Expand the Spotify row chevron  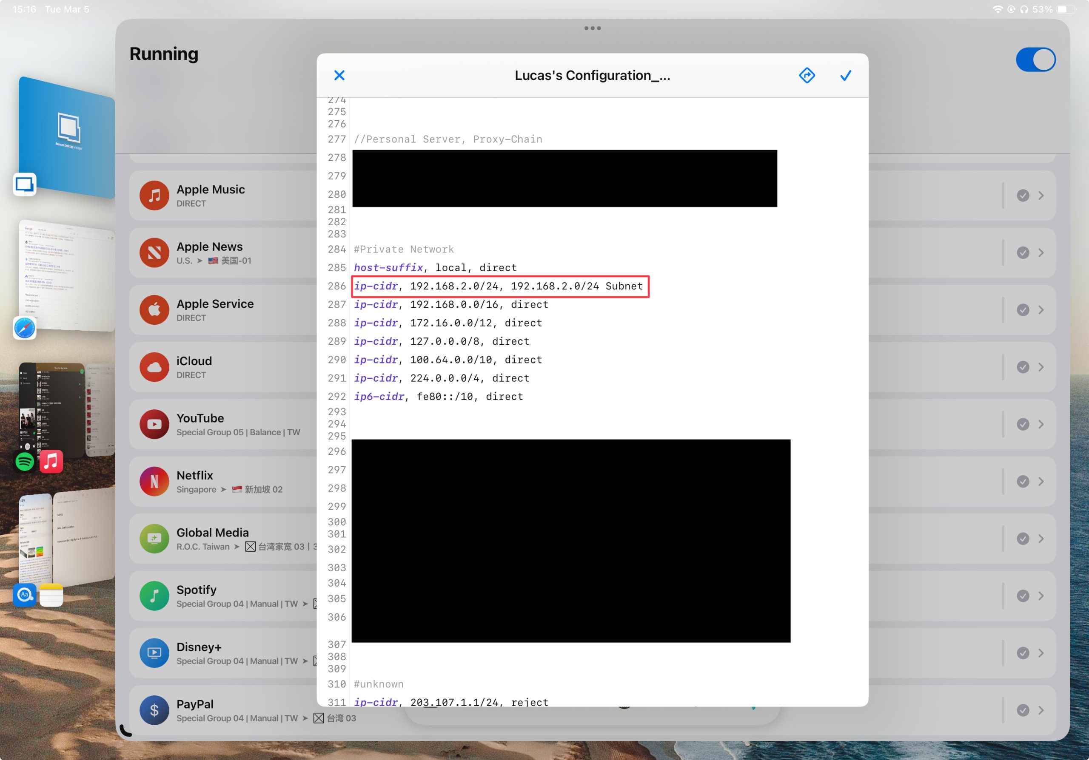1041,596
